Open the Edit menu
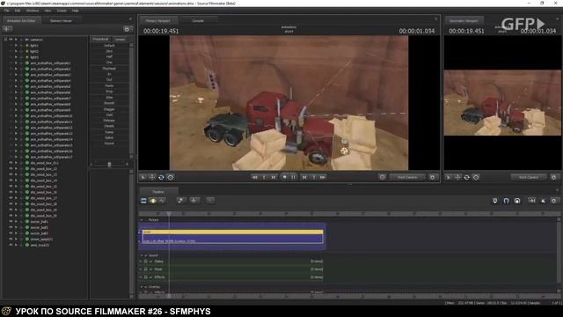Screen dimensions: 563x317 (x=18, y=11)
